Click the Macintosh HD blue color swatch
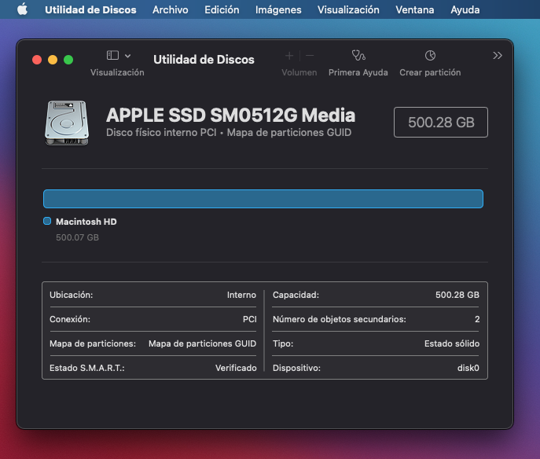The height and width of the screenshot is (459, 540). [x=47, y=221]
